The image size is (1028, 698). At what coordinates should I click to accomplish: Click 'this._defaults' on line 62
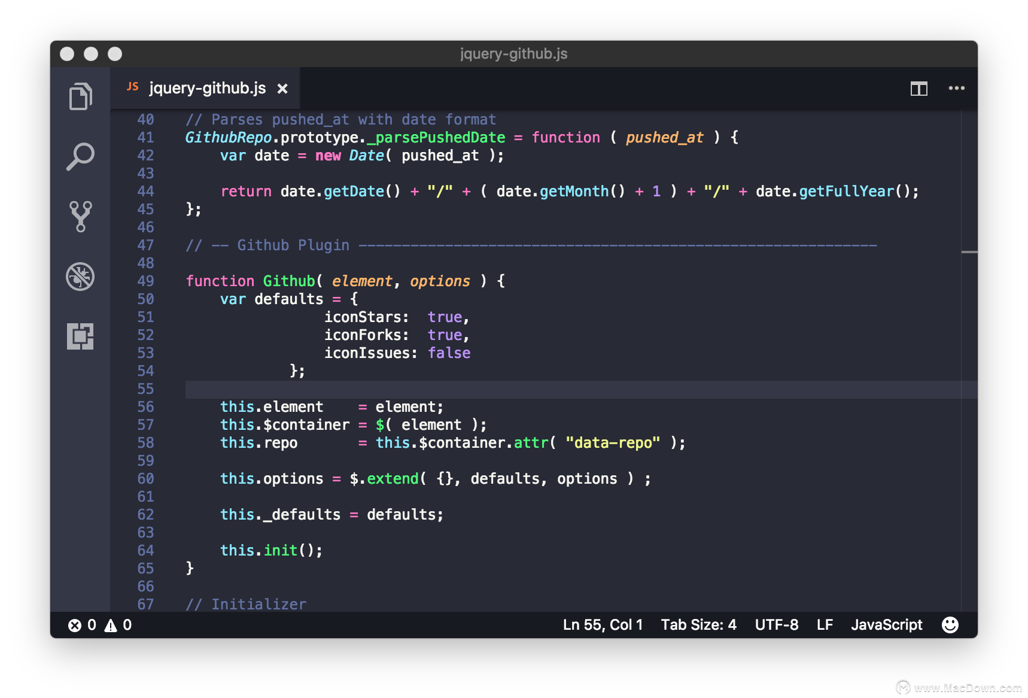point(280,515)
